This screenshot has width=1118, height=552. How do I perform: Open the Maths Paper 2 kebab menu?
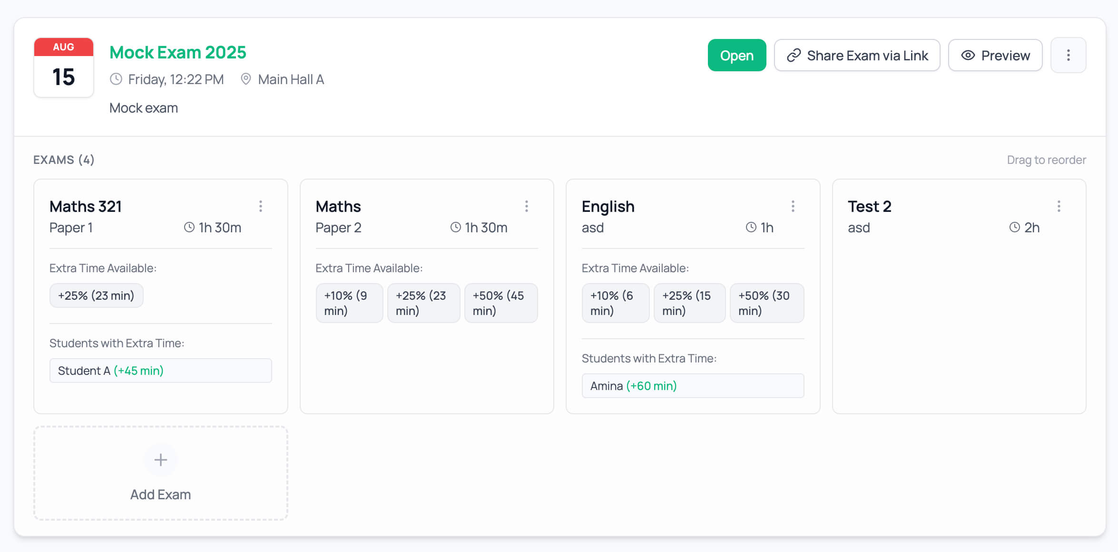coord(526,206)
